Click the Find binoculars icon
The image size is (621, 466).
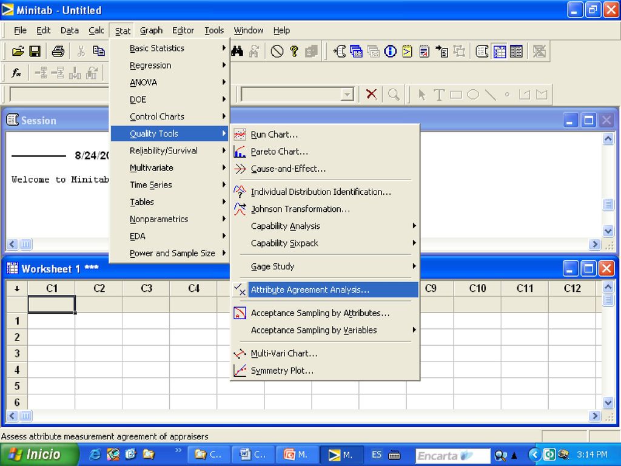(x=237, y=52)
